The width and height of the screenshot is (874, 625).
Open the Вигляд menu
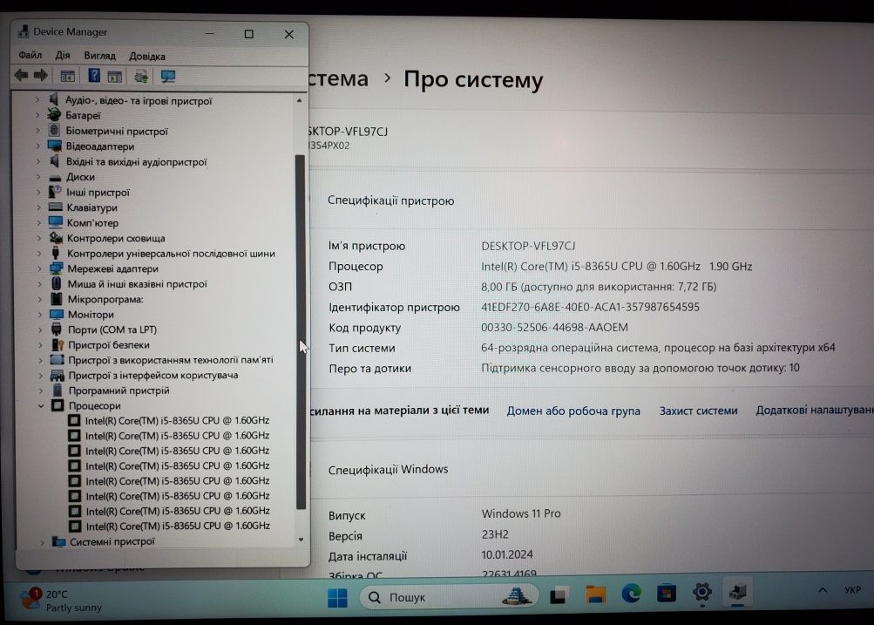(100, 56)
